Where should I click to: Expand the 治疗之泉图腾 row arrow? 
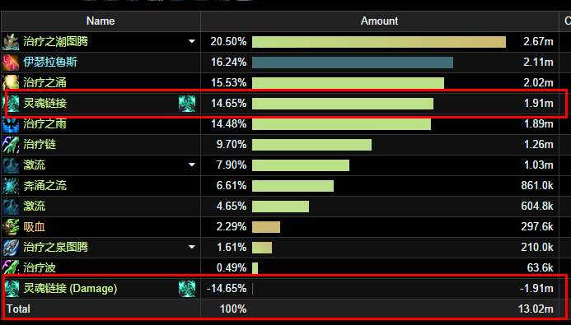coord(191,247)
